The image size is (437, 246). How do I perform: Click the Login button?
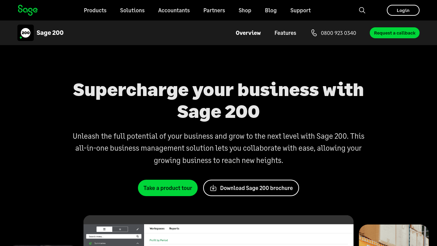[403, 10]
